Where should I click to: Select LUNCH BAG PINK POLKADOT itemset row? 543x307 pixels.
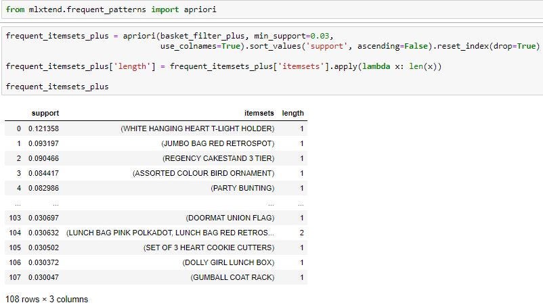point(170,233)
